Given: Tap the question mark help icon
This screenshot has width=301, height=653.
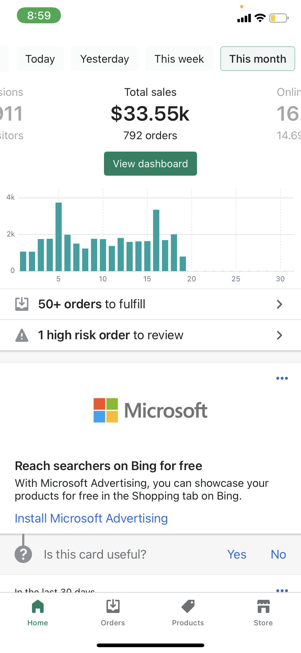Looking at the screenshot, I should [23, 554].
